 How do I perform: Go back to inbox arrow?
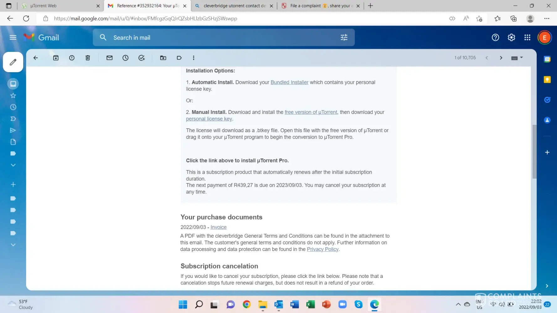[x=36, y=58]
